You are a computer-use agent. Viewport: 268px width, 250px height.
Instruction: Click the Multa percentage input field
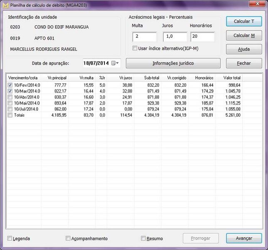tap(144, 37)
